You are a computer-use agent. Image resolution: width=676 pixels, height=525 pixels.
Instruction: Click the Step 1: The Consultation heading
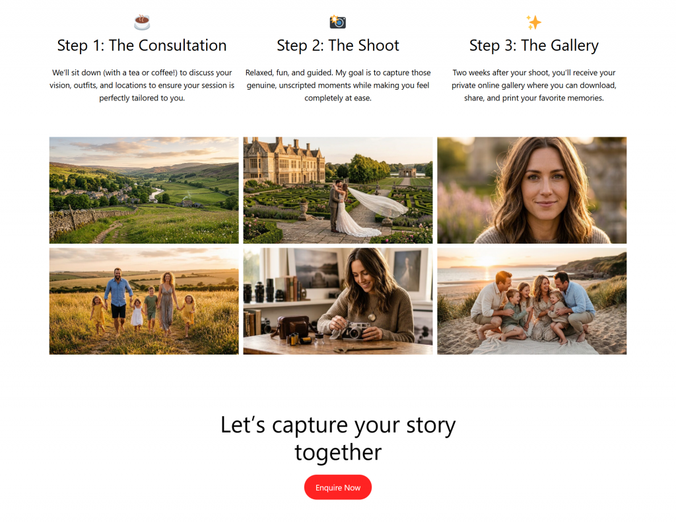click(x=142, y=46)
